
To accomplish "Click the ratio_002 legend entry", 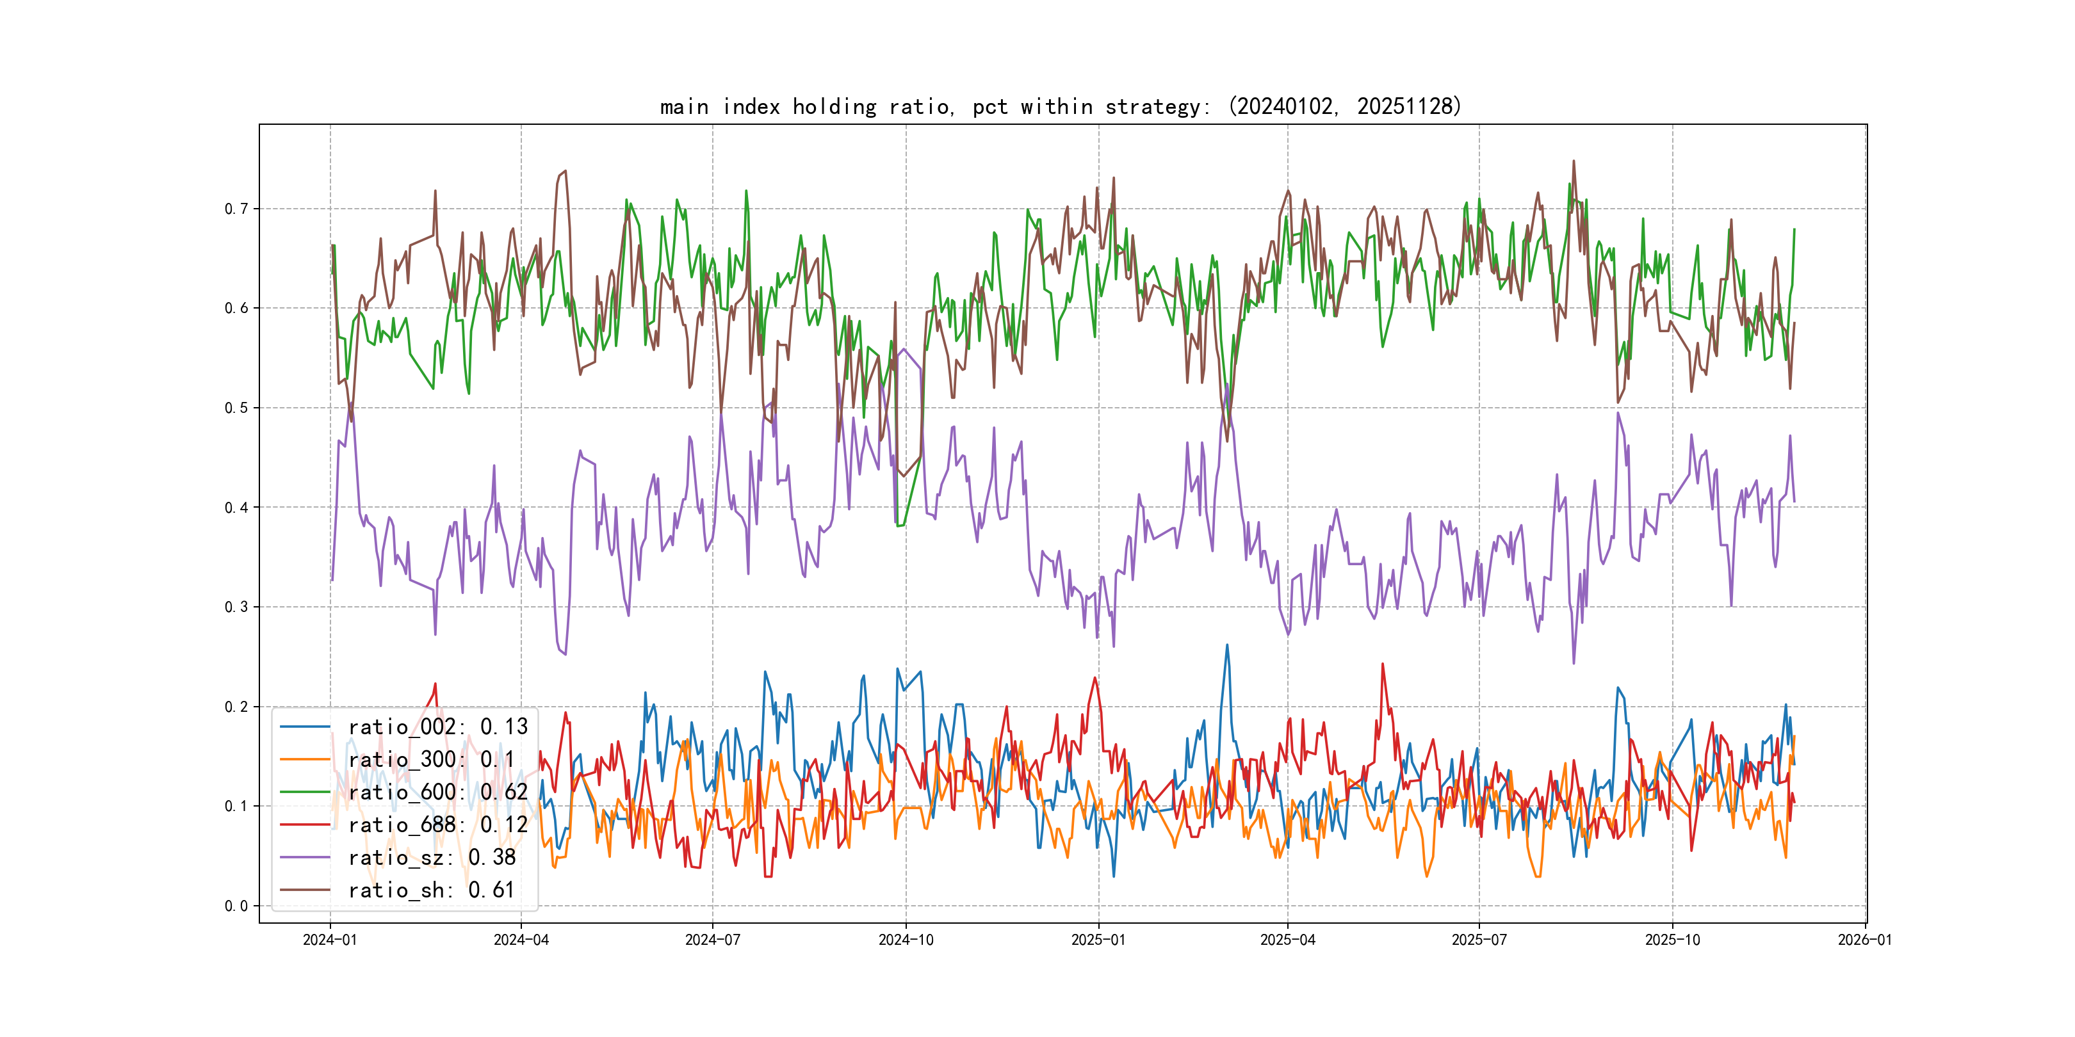I will pyautogui.click(x=437, y=727).
